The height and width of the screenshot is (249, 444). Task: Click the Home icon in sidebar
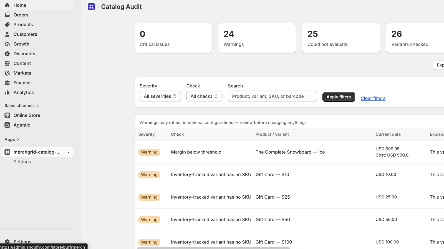coord(7,5)
